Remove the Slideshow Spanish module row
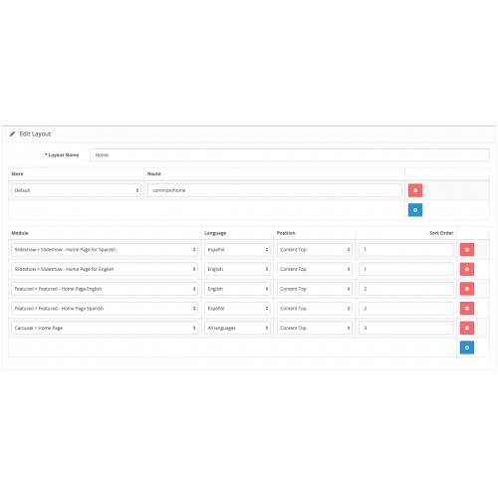The image size is (498, 498). tap(467, 249)
